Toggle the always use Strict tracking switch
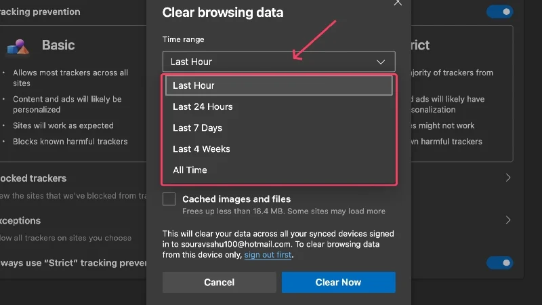 [499, 262]
